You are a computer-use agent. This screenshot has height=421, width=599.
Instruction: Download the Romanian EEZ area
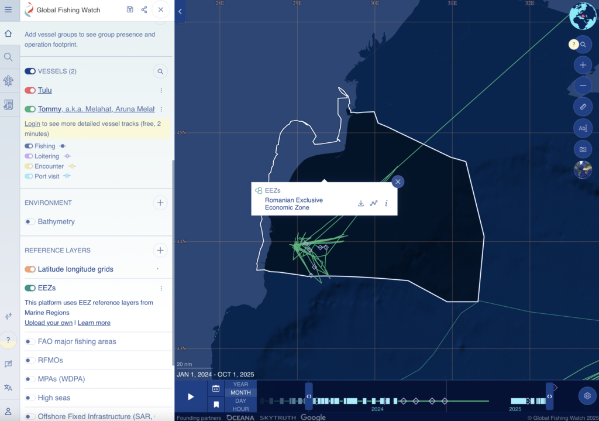[x=361, y=204]
